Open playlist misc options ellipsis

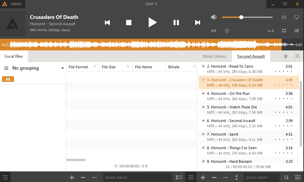click(x=225, y=177)
